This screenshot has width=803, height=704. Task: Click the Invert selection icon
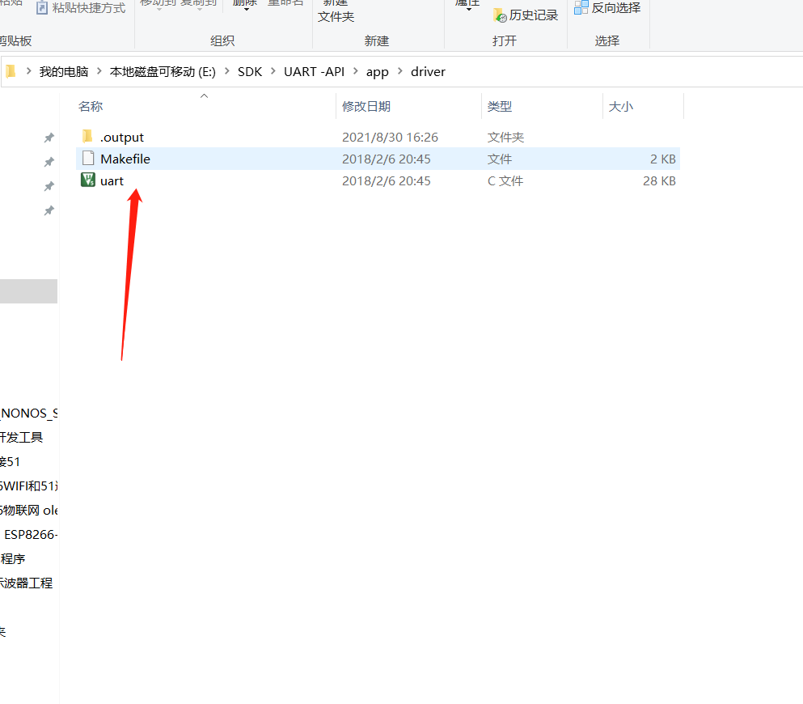(x=581, y=7)
